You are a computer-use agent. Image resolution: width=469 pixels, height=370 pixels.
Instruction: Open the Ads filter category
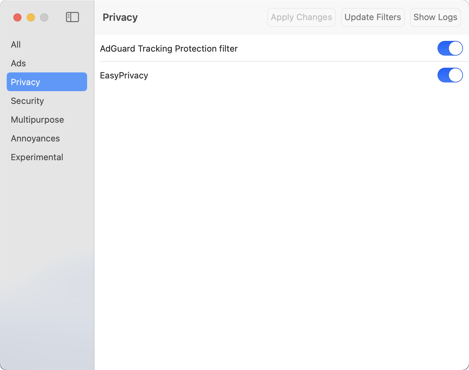pyautogui.click(x=18, y=63)
